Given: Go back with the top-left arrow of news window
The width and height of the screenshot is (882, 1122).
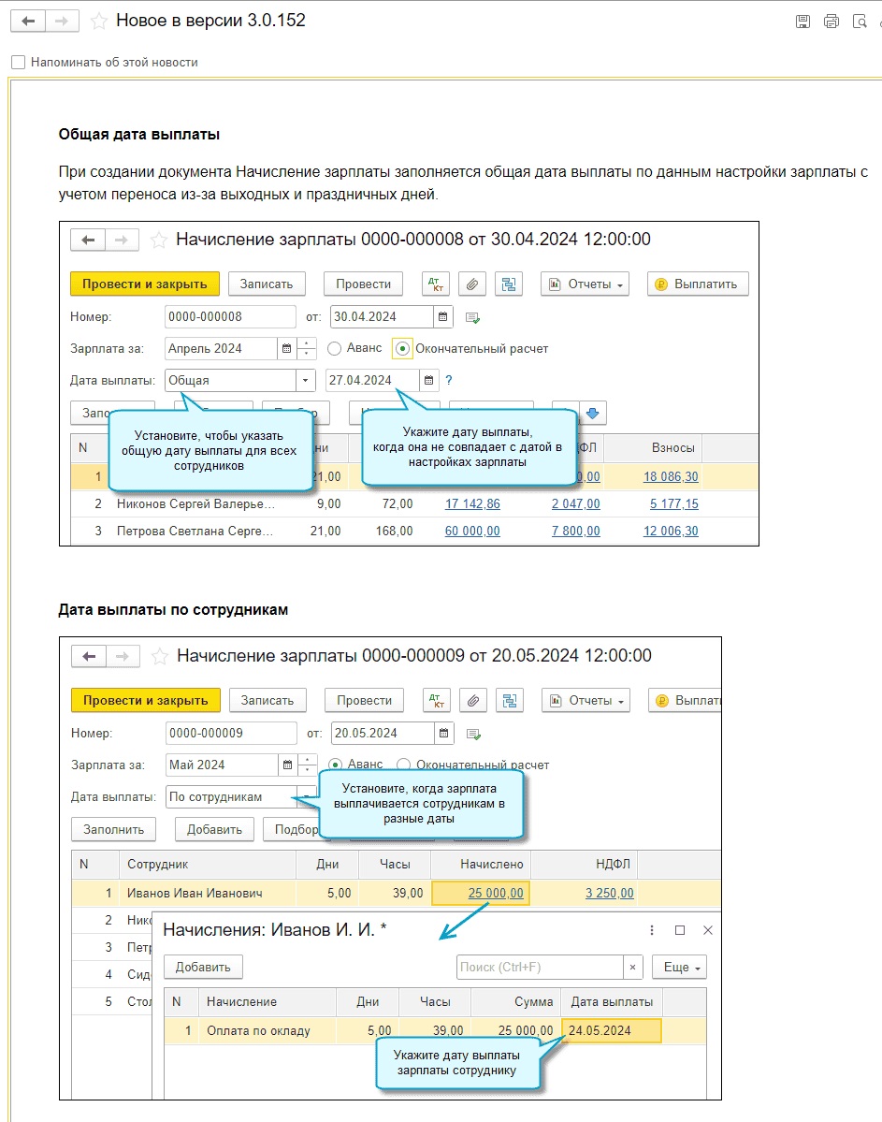Looking at the screenshot, I should pyautogui.click(x=28, y=21).
